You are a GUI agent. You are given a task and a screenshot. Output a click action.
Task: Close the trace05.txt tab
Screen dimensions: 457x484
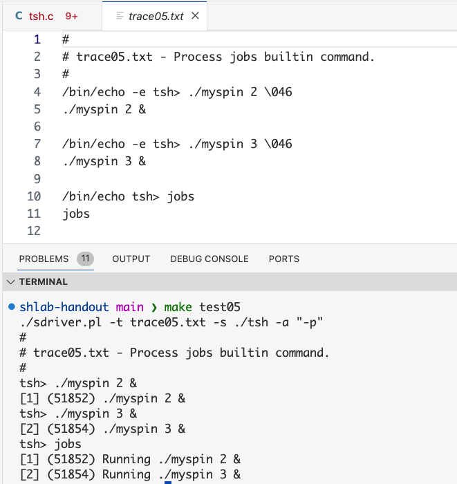click(x=195, y=16)
